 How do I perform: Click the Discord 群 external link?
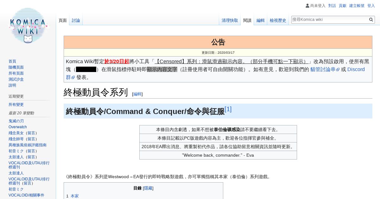point(356,69)
